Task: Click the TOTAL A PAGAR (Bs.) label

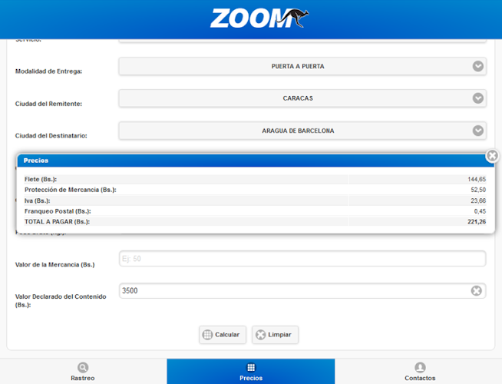Action: tap(58, 222)
